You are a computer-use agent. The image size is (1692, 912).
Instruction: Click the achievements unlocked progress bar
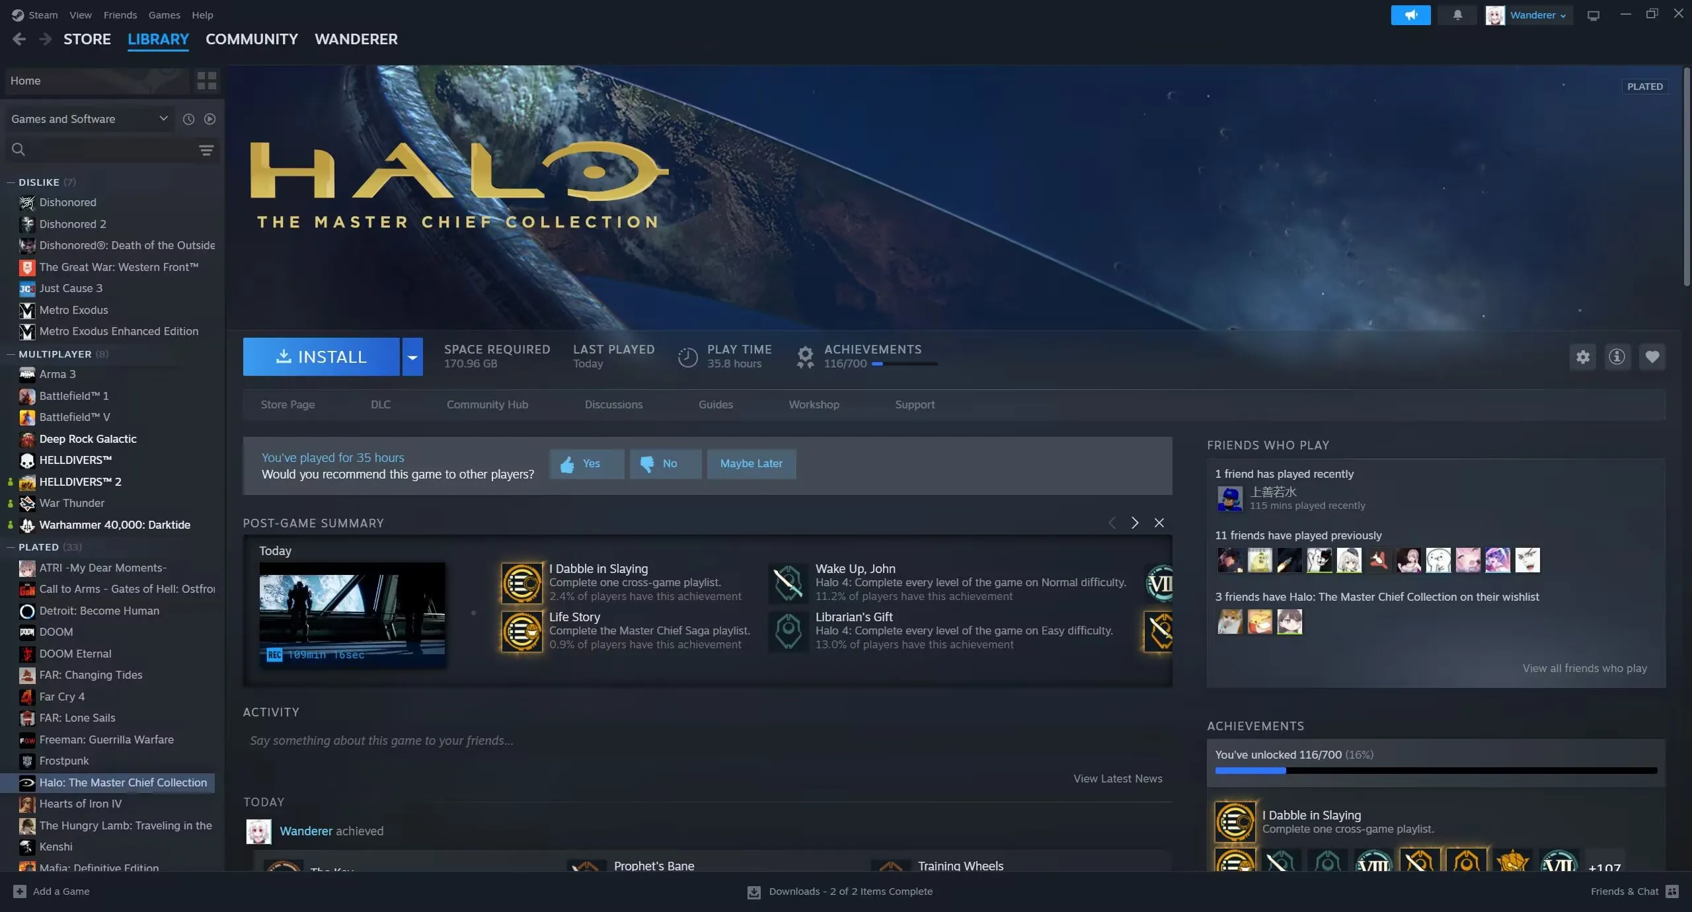point(1436,771)
